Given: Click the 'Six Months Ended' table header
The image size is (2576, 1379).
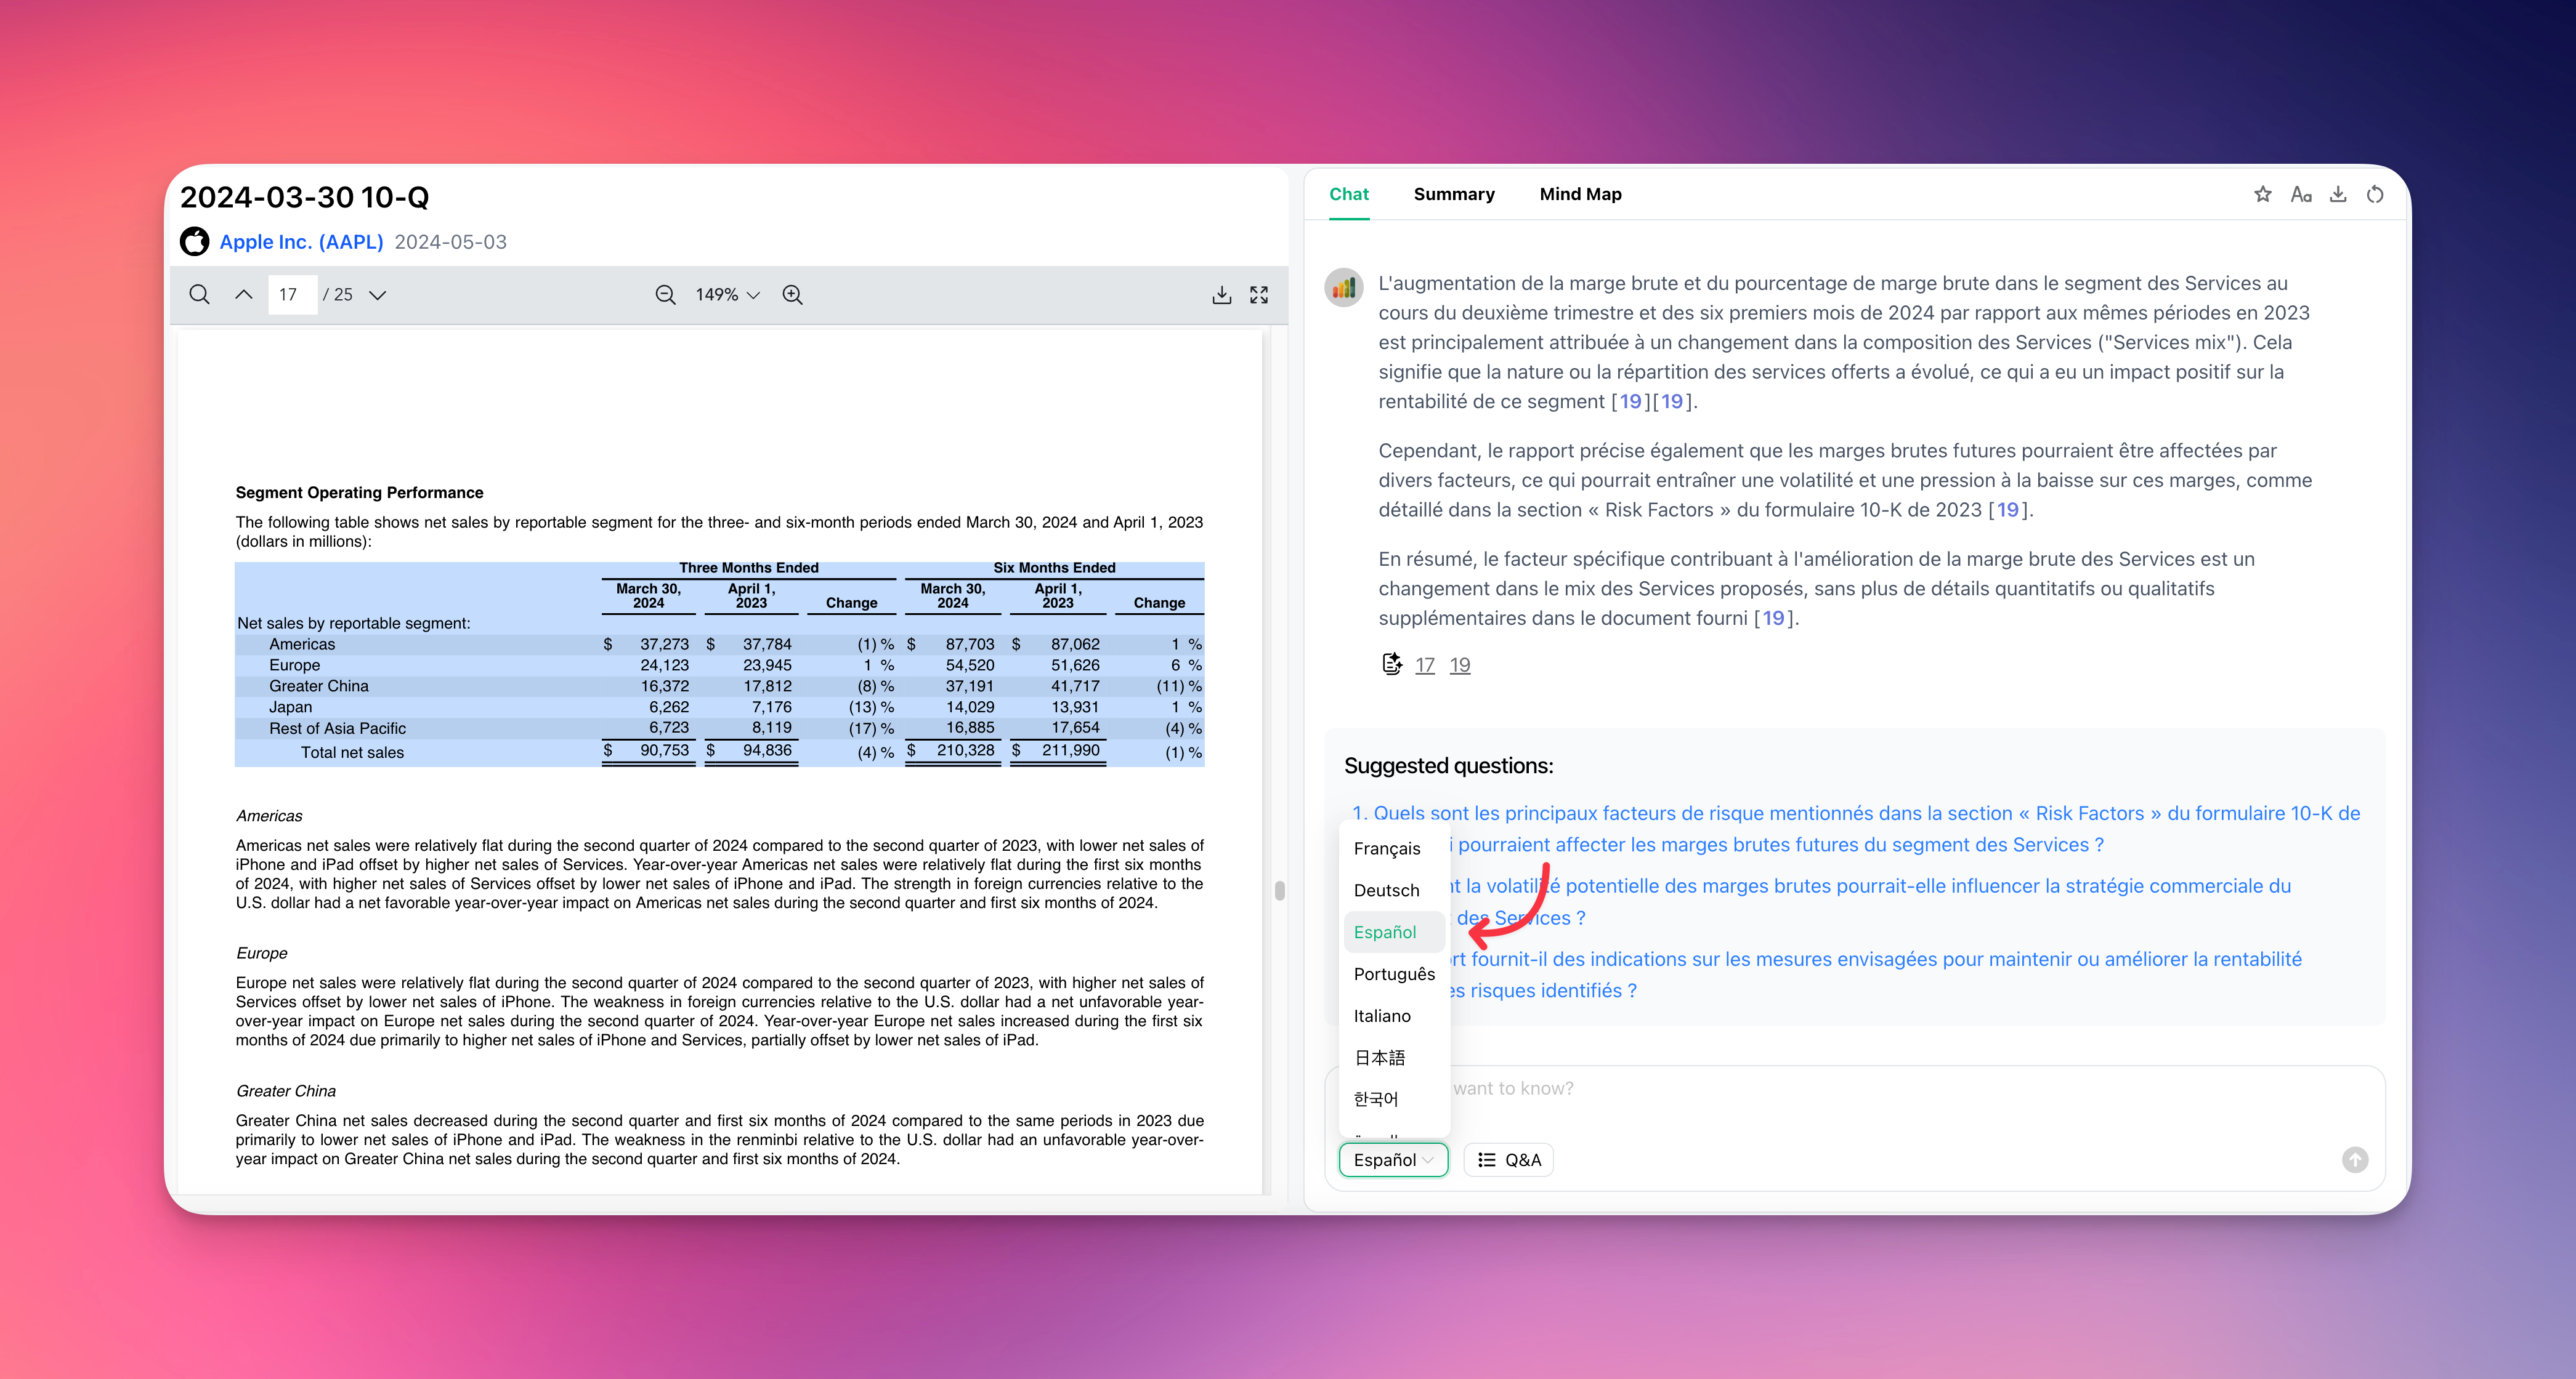Looking at the screenshot, I should click(1054, 568).
